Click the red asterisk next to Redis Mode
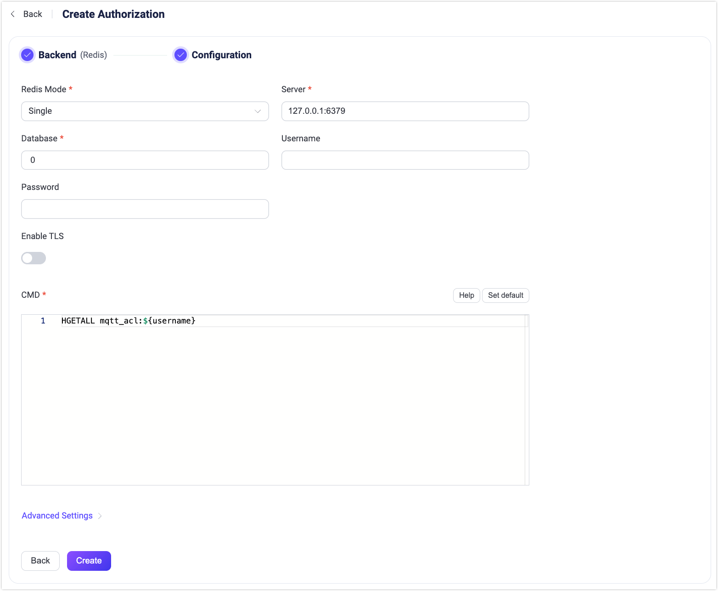 [x=70, y=89]
